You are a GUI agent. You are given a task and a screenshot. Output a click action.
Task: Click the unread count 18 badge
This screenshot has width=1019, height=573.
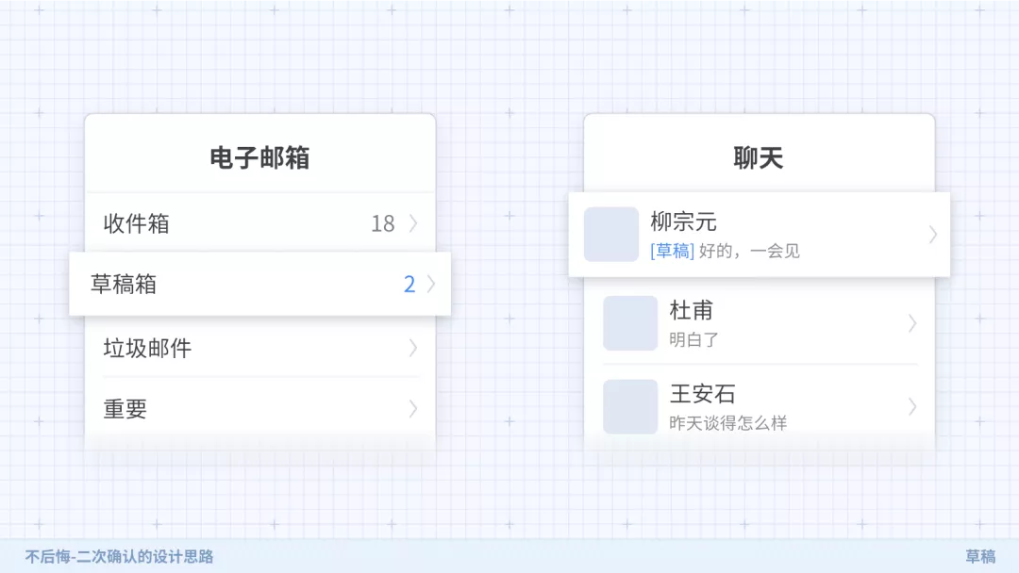tap(383, 224)
